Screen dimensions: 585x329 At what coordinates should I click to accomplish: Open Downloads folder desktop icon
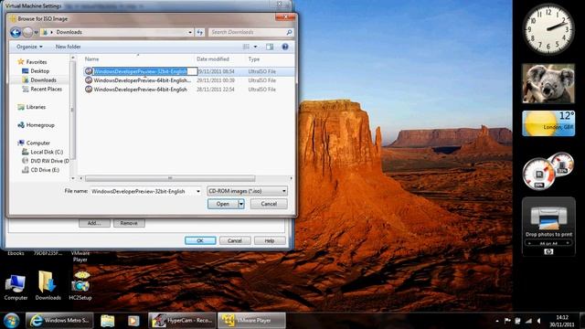tap(48, 286)
